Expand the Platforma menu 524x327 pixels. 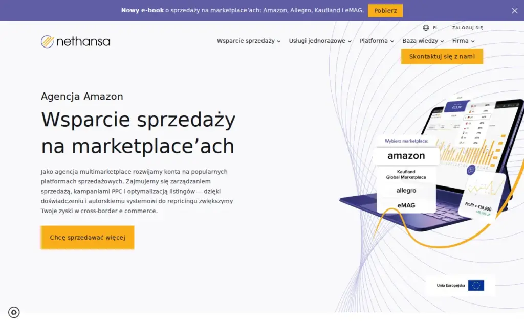tap(377, 41)
